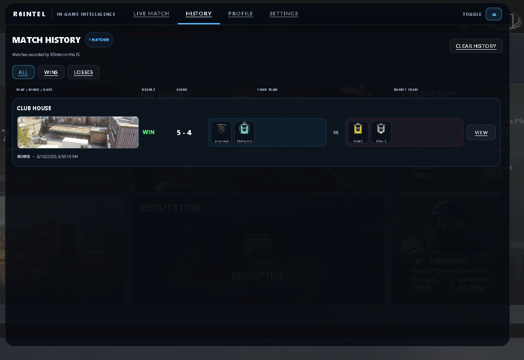The image size is (524, 360).
Task: Click the WIN result text
Action: [148, 132]
